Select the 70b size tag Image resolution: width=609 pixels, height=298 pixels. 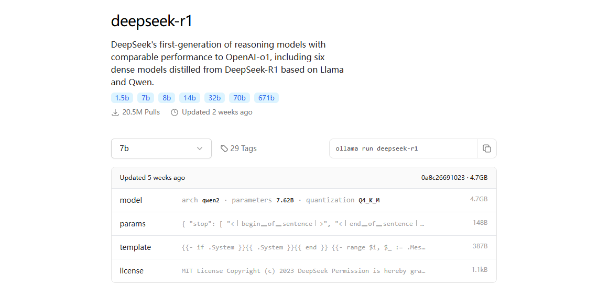tap(239, 98)
